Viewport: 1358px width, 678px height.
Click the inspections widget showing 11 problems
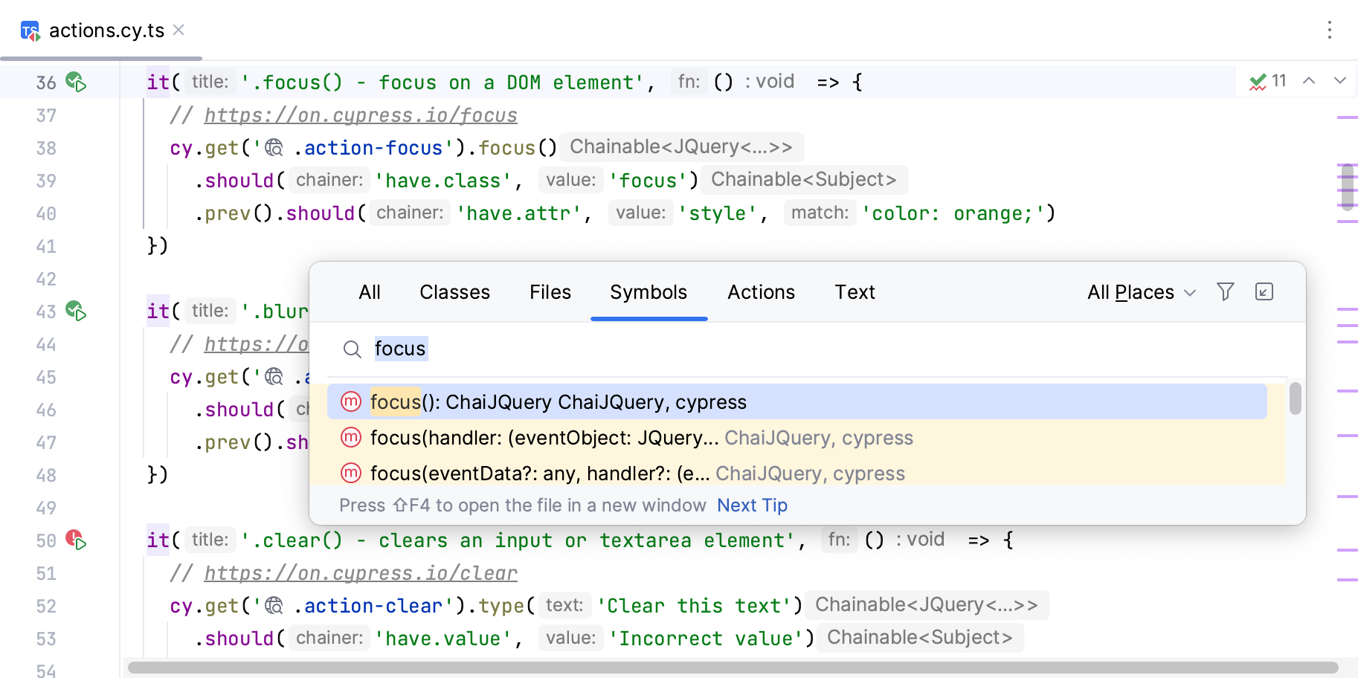pos(1268,81)
